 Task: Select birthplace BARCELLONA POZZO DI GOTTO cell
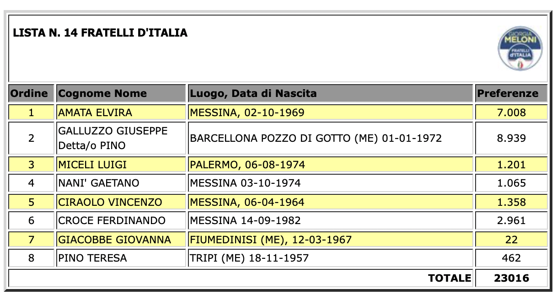(330, 138)
